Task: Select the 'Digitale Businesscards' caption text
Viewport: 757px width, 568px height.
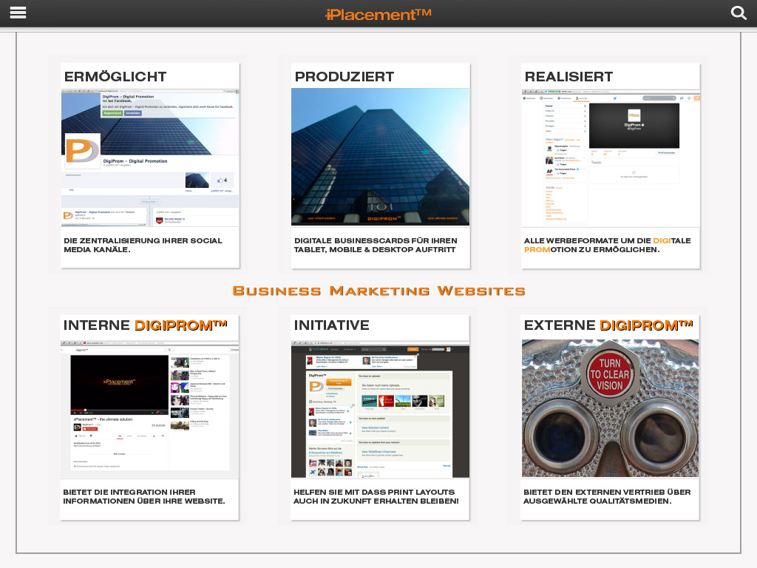Action: (376, 246)
